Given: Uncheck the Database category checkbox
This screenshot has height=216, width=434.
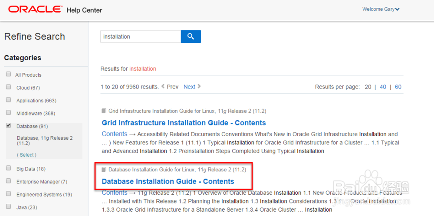Looking at the screenshot, I should click(9, 126).
